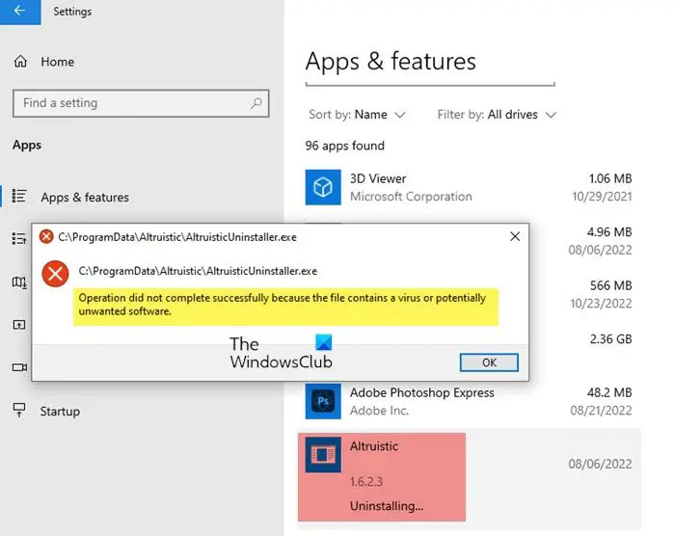Click the 3D Viewer app icon
This screenshot has height=536, width=675.
(323, 187)
